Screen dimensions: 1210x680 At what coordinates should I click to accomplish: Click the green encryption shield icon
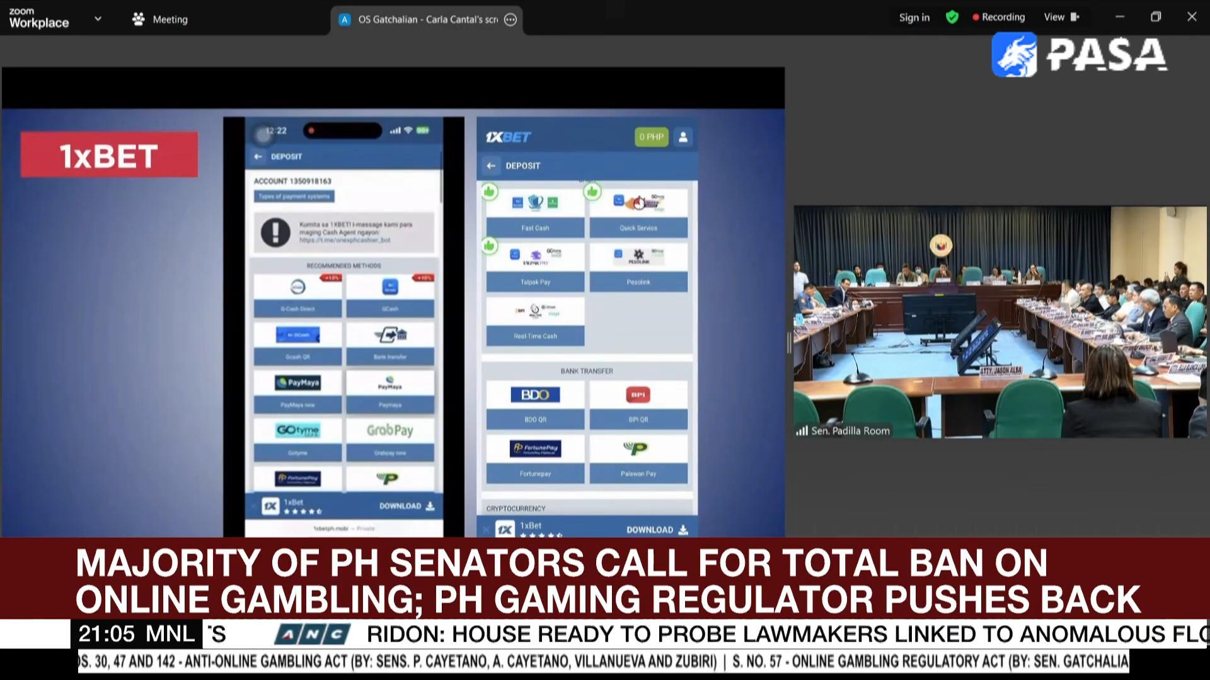[x=952, y=18]
